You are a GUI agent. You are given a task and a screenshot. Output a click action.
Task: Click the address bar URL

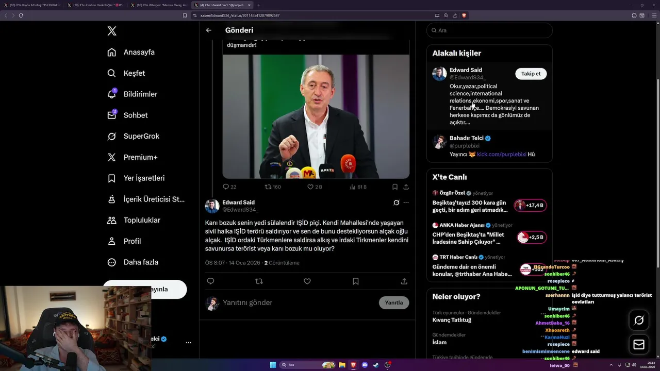click(x=240, y=15)
